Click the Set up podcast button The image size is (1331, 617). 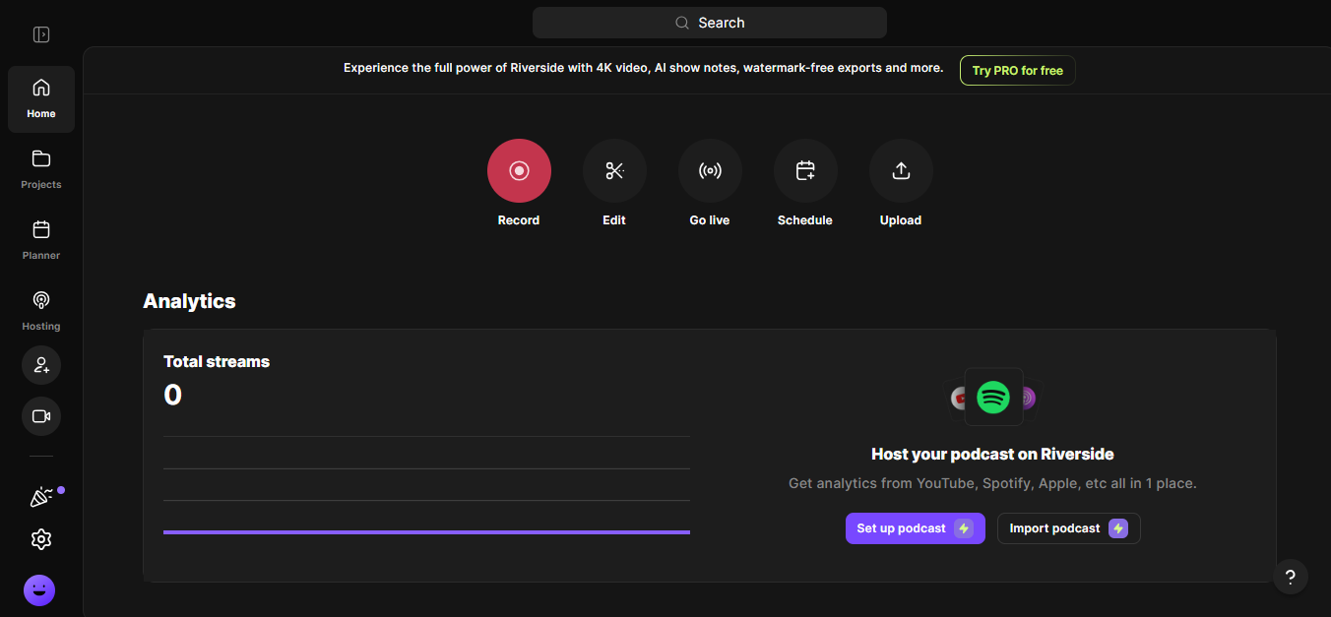(916, 528)
